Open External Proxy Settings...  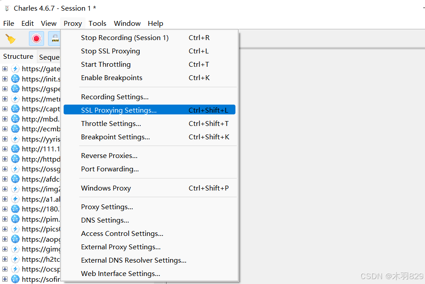click(150, 247)
